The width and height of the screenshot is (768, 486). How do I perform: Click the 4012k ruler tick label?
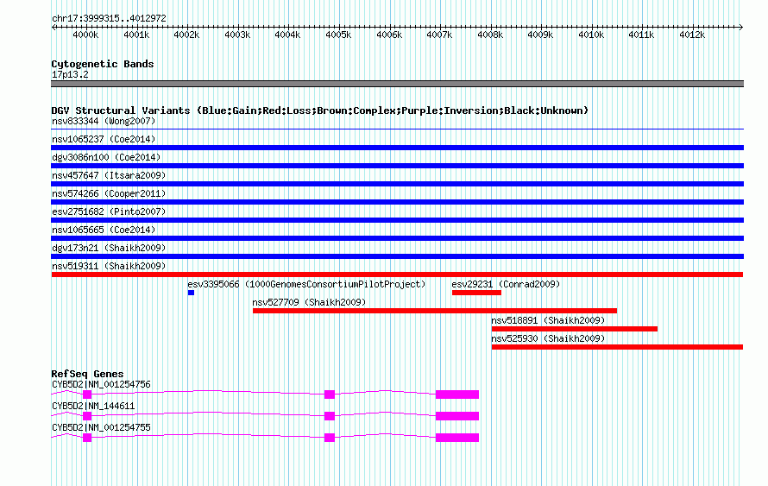[x=692, y=35]
